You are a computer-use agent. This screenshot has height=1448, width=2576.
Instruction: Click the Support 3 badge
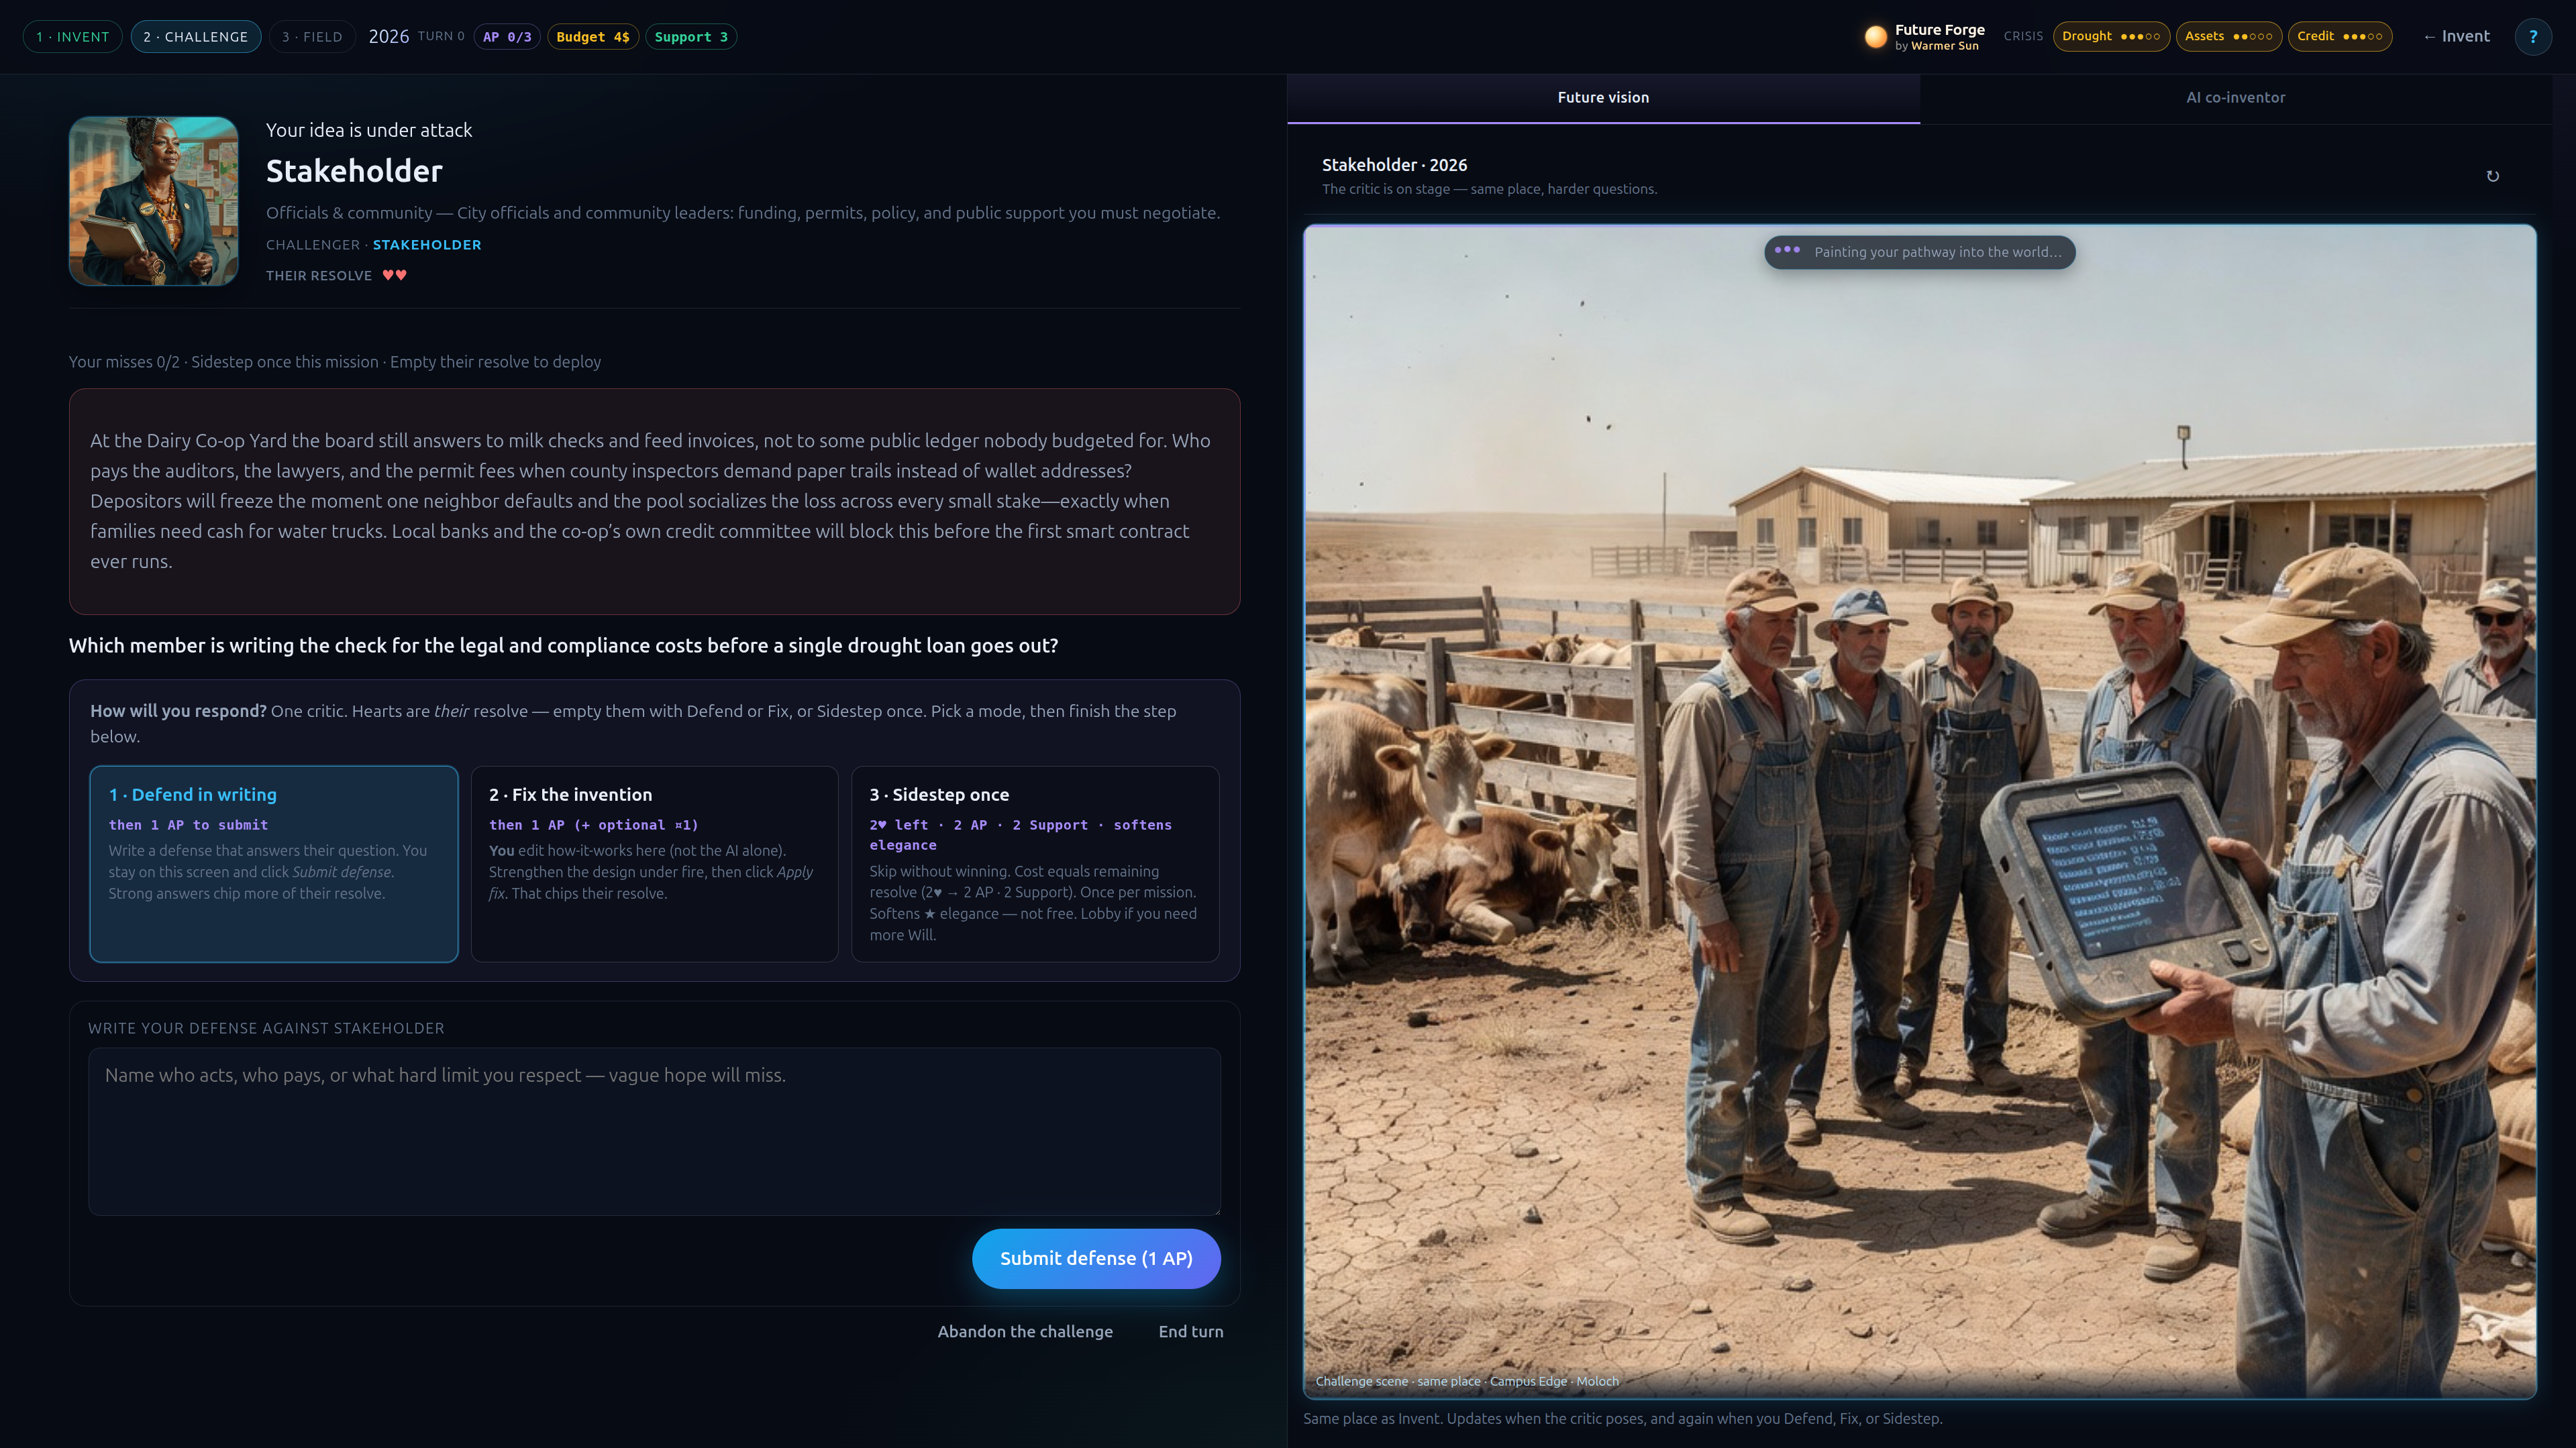[x=691, y=37]
